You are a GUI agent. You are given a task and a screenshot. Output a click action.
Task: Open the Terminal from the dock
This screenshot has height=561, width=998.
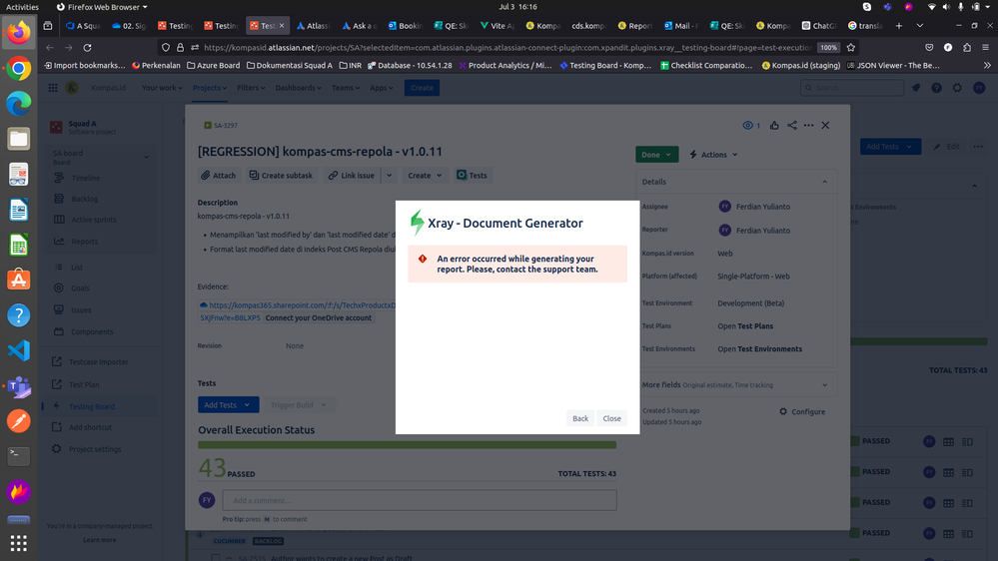click(18, 456)
